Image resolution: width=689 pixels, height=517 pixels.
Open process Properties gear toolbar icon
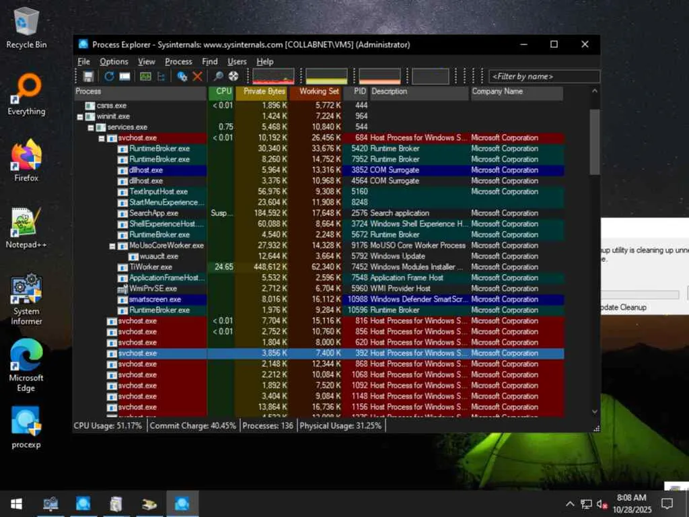[x=182, y=77]
